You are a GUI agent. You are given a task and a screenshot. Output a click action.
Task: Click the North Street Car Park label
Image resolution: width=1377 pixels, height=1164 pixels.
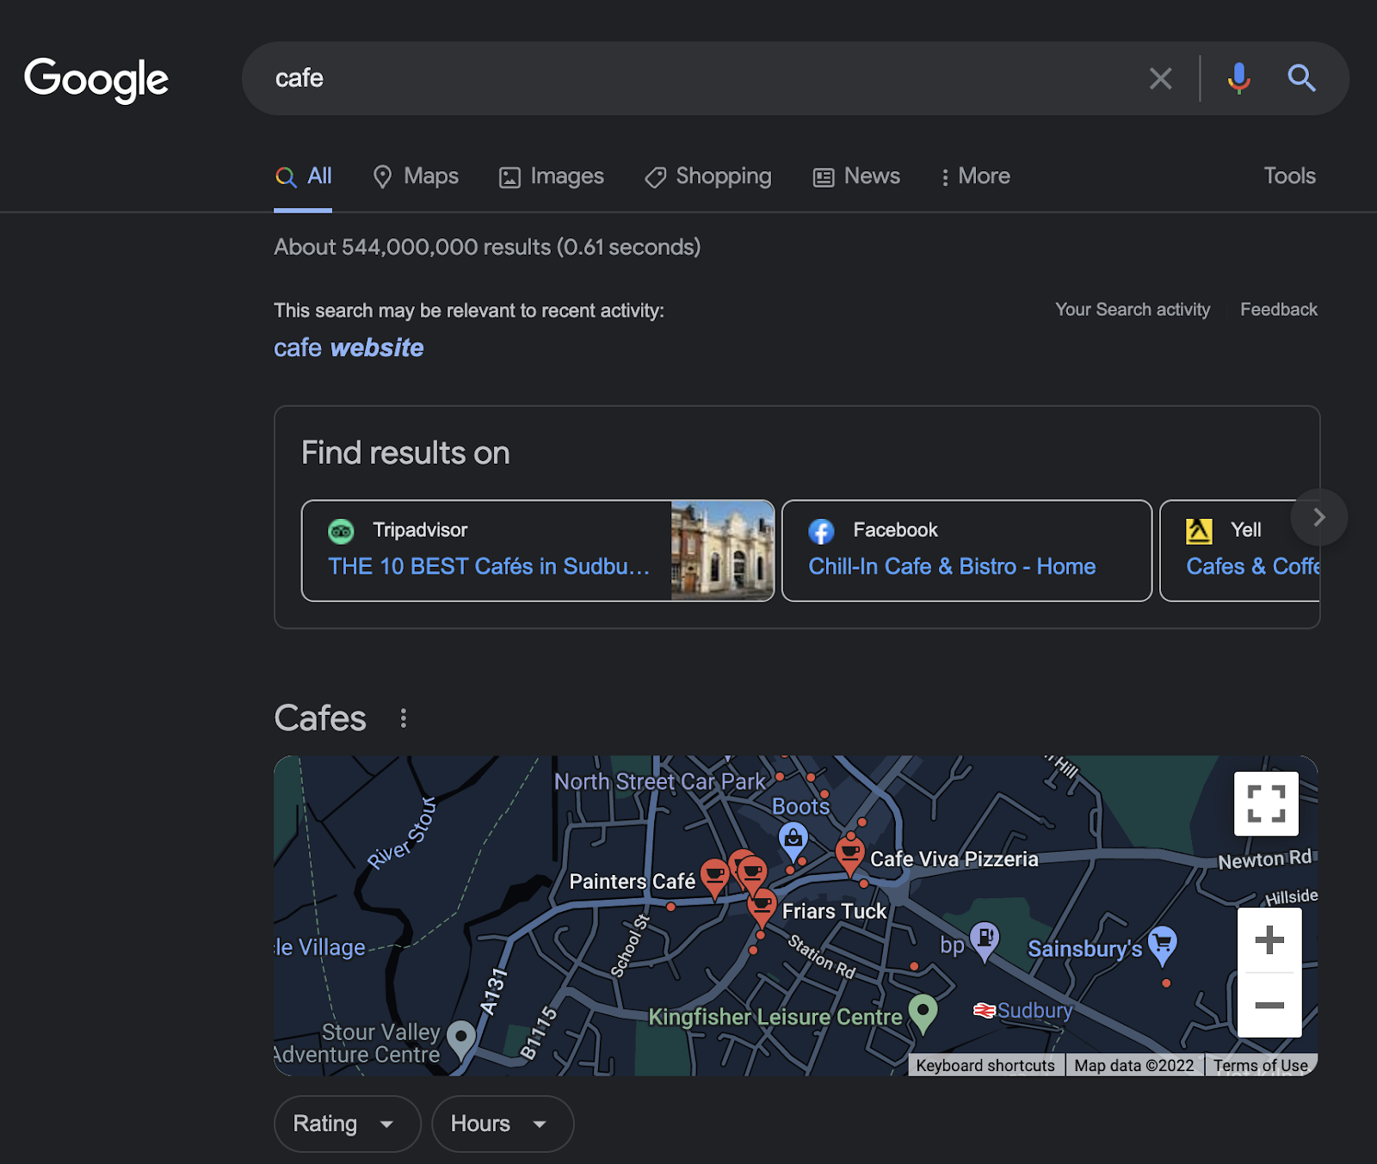pyautogui.click(x=659, y=782)
